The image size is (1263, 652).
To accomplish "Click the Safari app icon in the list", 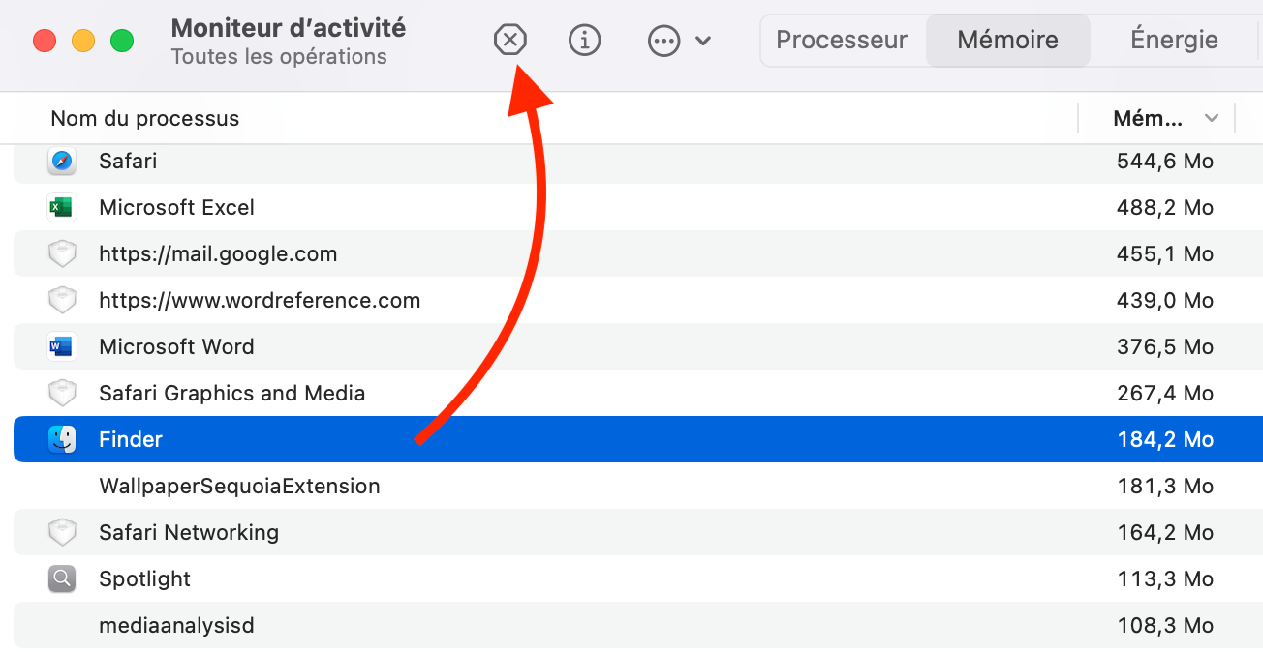I will coord(61,161).
